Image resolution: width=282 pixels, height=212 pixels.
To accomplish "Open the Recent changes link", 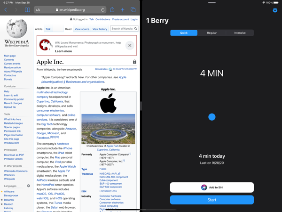I will click(x=13, y=103).
